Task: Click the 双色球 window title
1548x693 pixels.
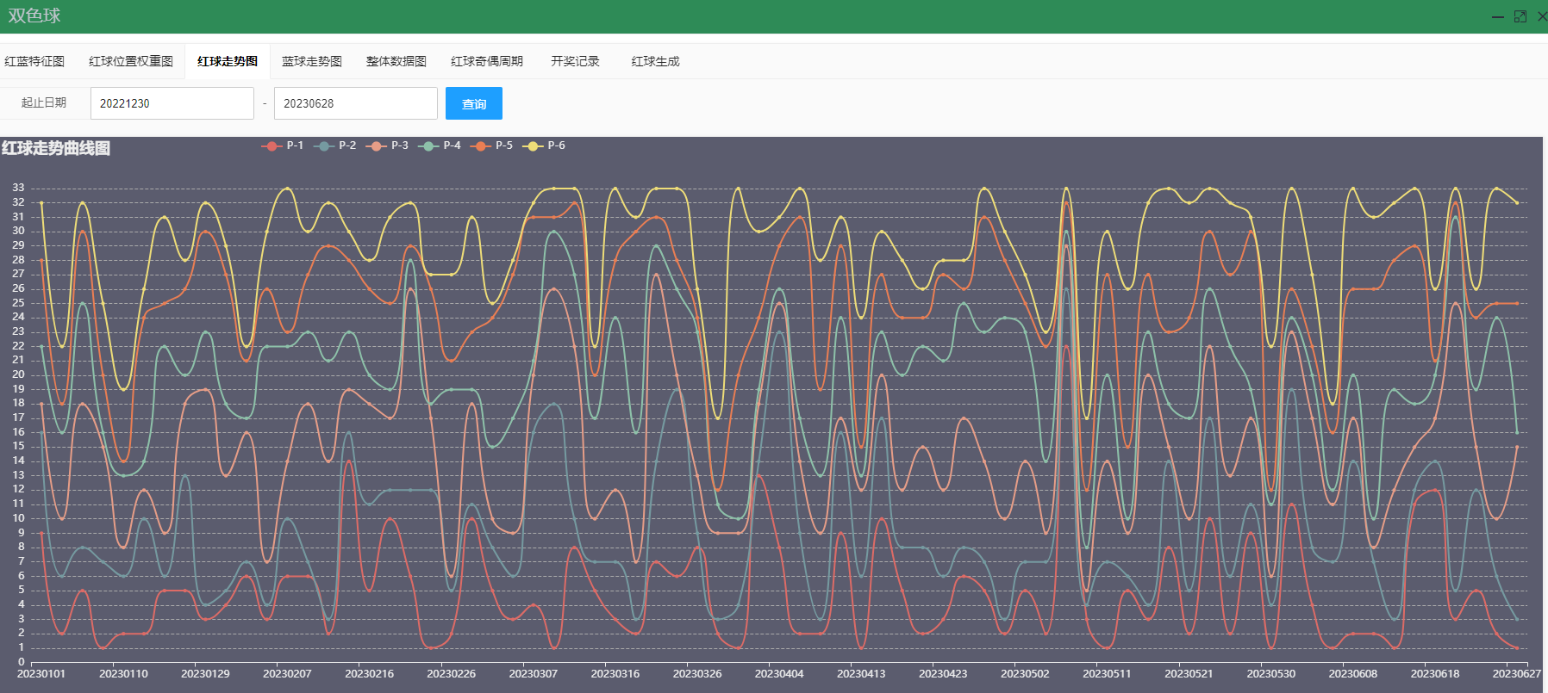Action: (34, 15)
